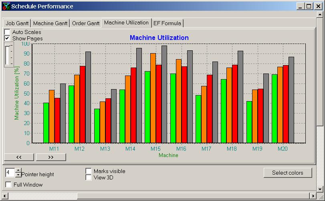The width and height of the screenshot is (325, 201).
Task: Click the horizontal scrollbar right arrow
Action: (313, 196)
